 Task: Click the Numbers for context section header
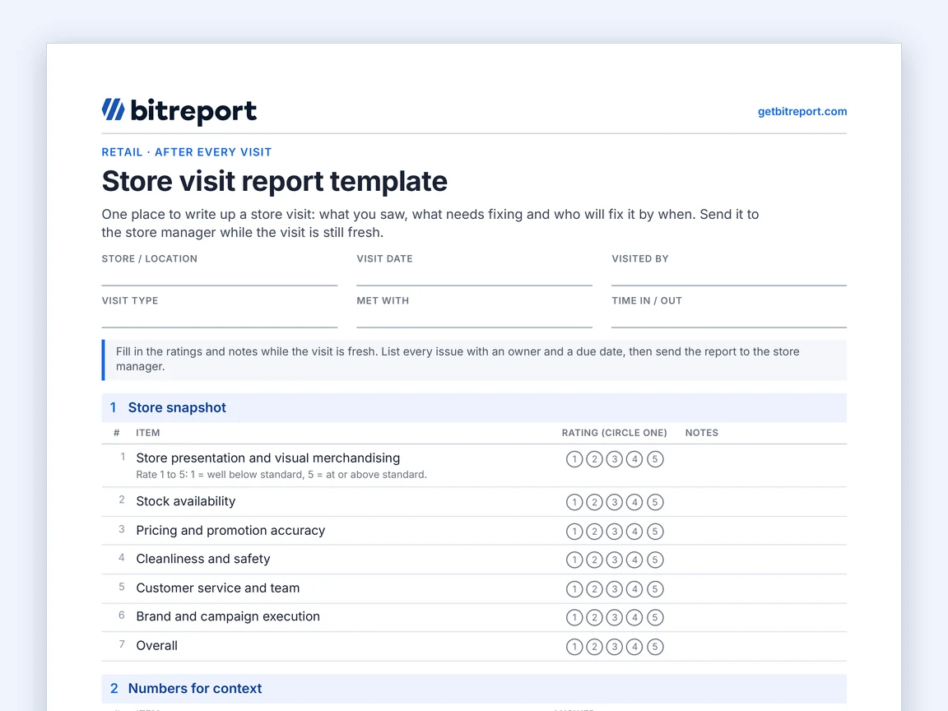474,689
